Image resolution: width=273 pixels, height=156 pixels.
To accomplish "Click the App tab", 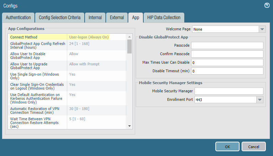I will pos(135,18).
